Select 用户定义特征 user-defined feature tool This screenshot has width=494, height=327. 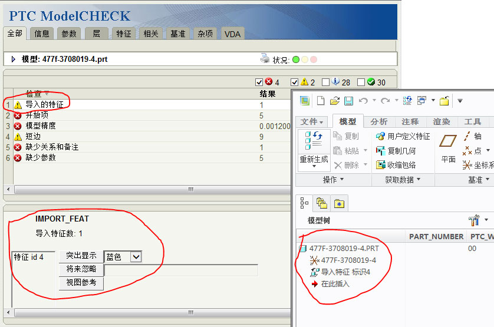[403, 136]
